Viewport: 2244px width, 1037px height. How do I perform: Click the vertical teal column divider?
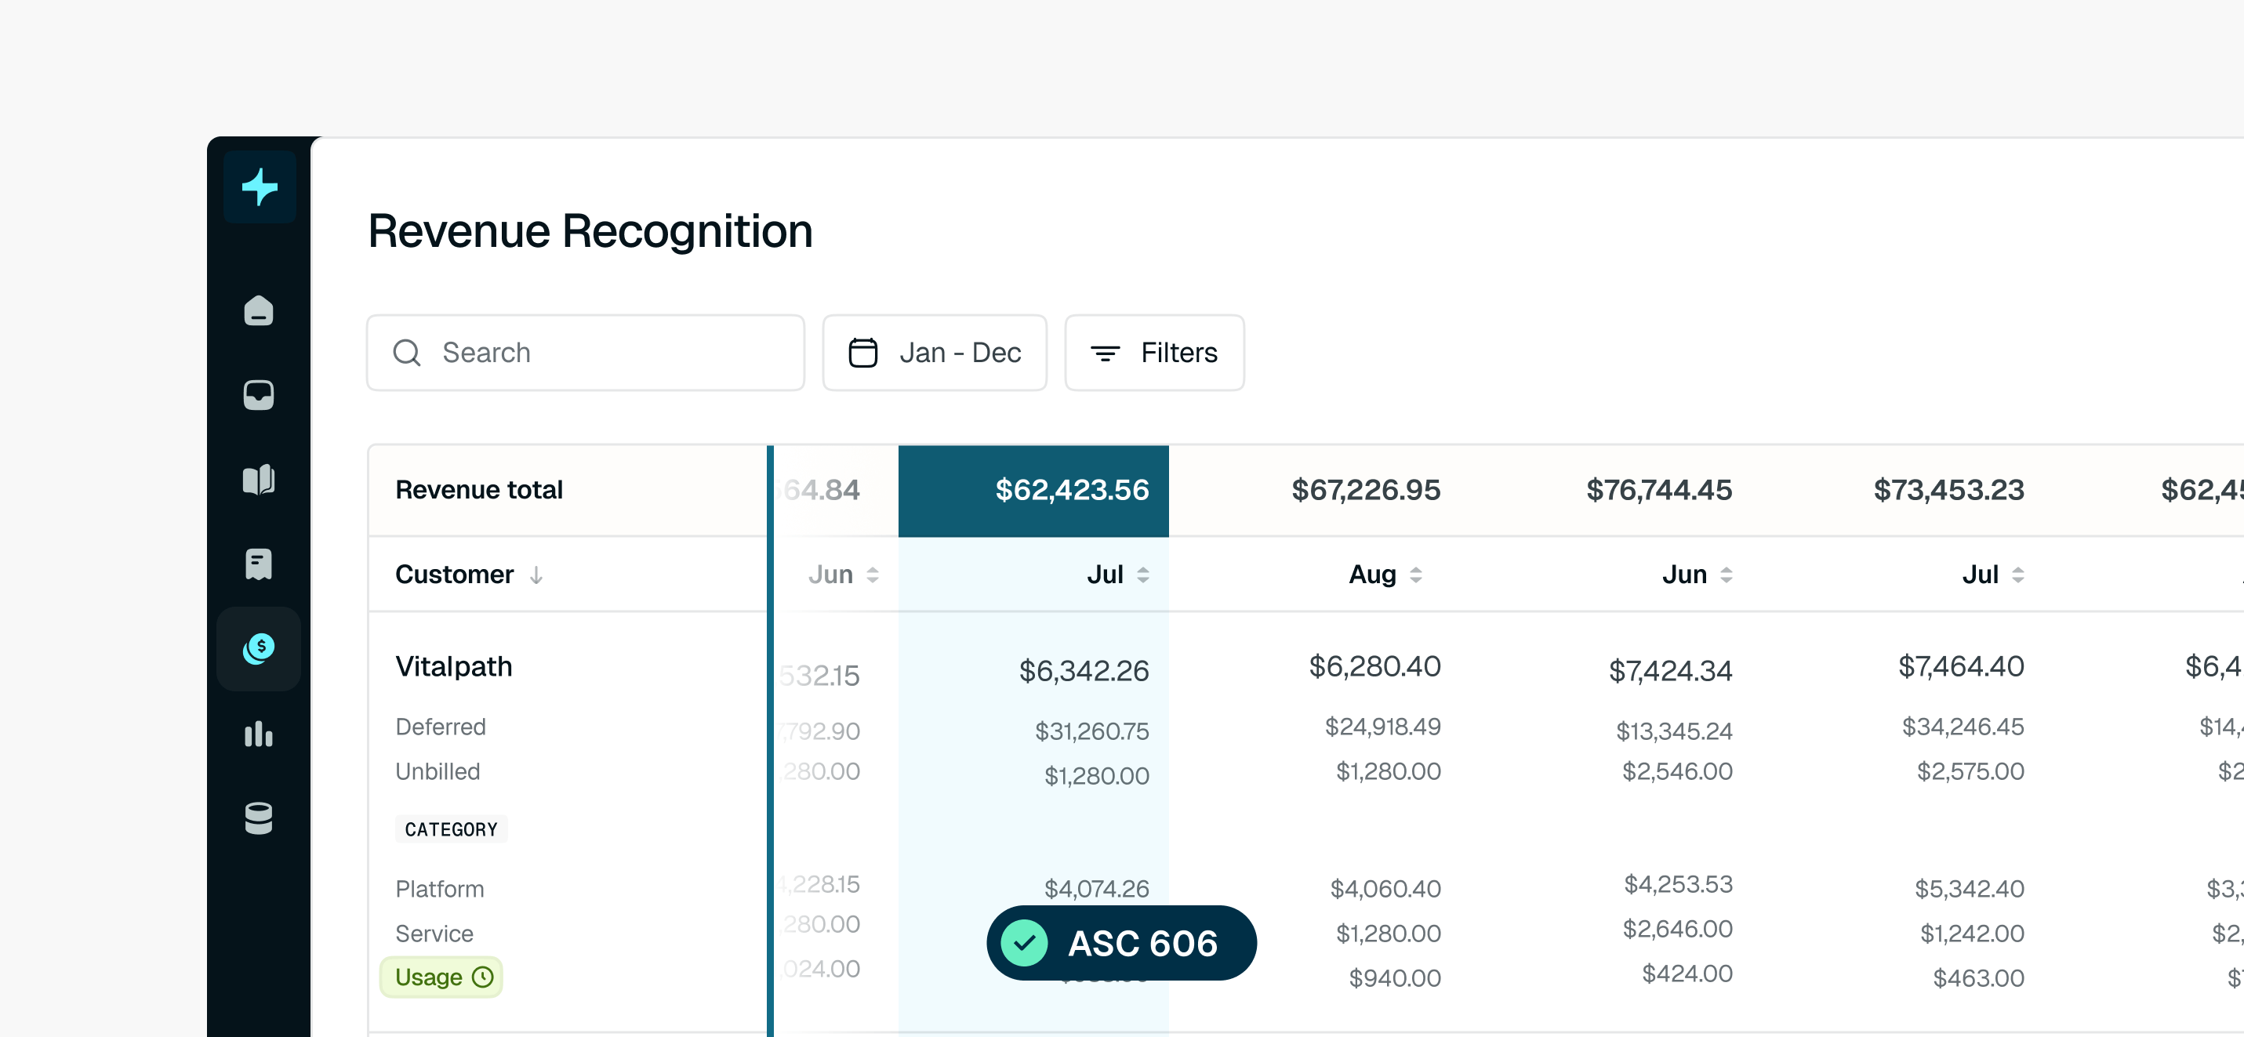click(770, 740)
